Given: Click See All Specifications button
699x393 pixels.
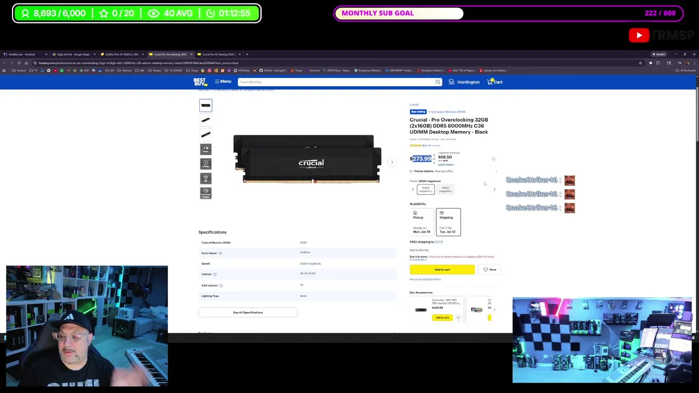Looking at the screenshot, I should coord(248,312).
